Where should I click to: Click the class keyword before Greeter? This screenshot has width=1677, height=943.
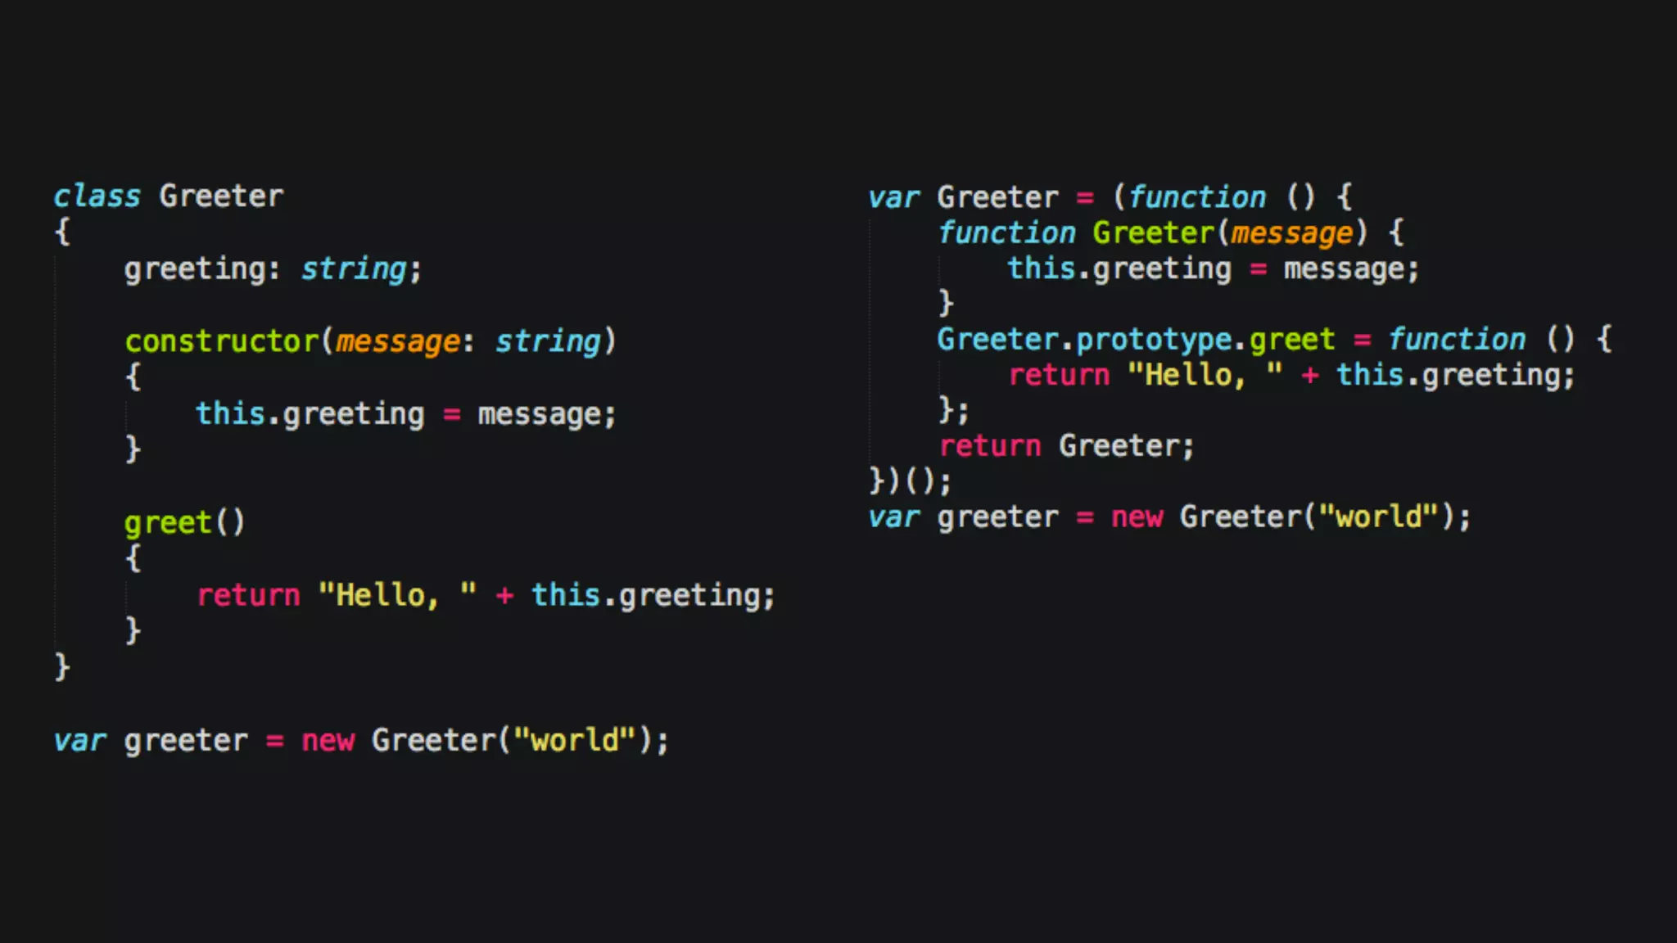(x=97, y=196)
